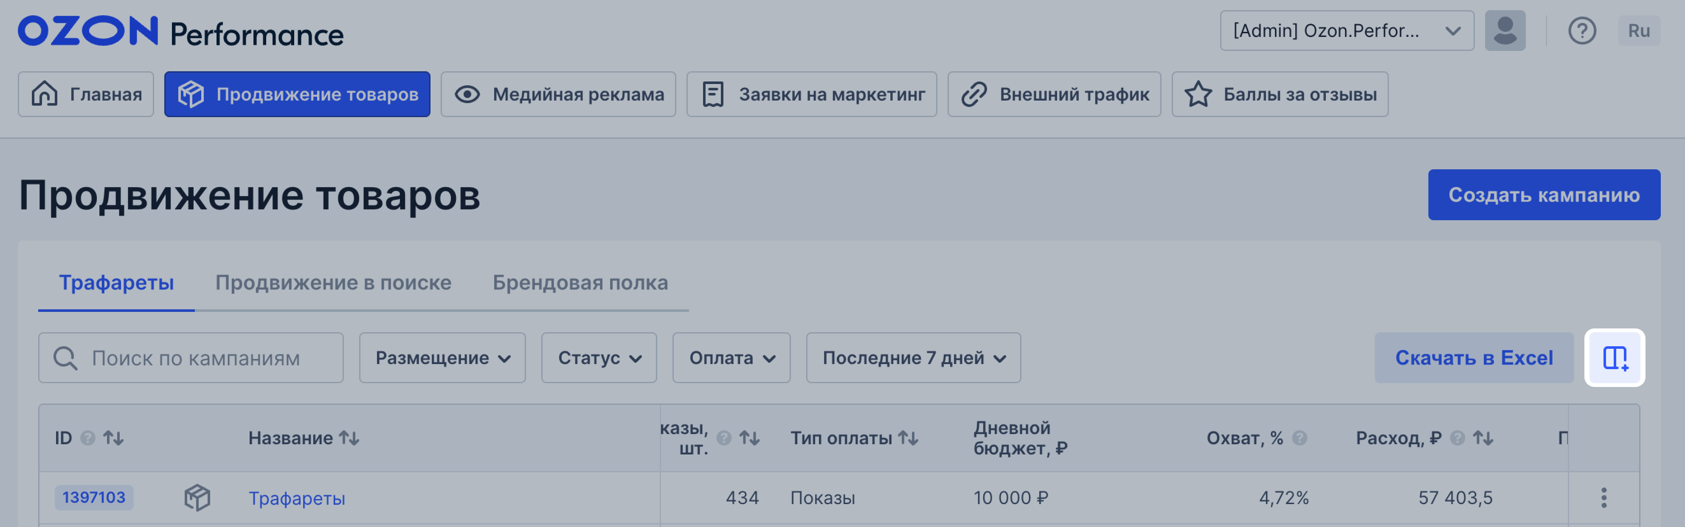This screenshot has height=527, width=1685.
Task: Expand the Размещение filter dropdown
Action: pos(442,358)
